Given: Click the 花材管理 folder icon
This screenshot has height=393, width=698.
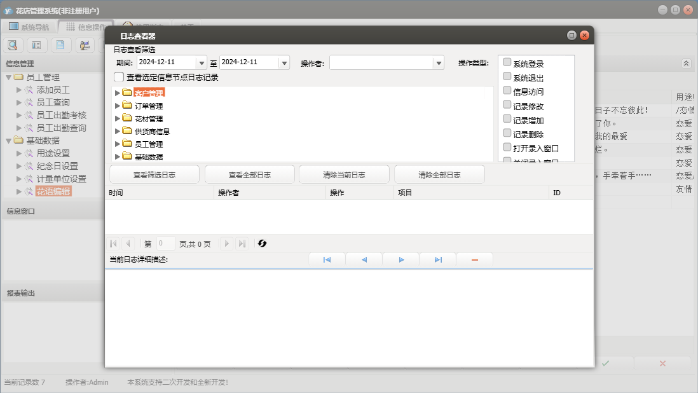Looking at the screenshot, I should (x=127, y=118).
